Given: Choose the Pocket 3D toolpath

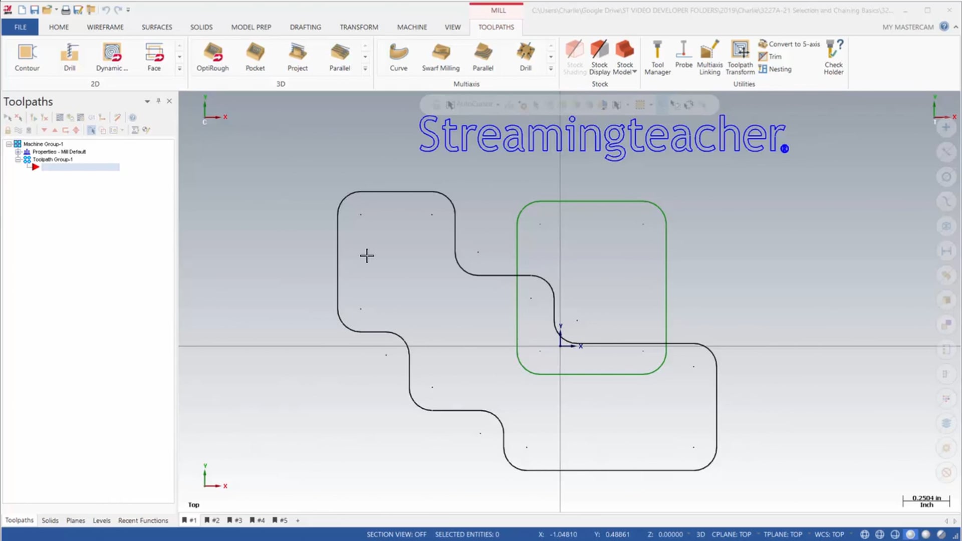Looking at the screenshot, I should point(255,58).
